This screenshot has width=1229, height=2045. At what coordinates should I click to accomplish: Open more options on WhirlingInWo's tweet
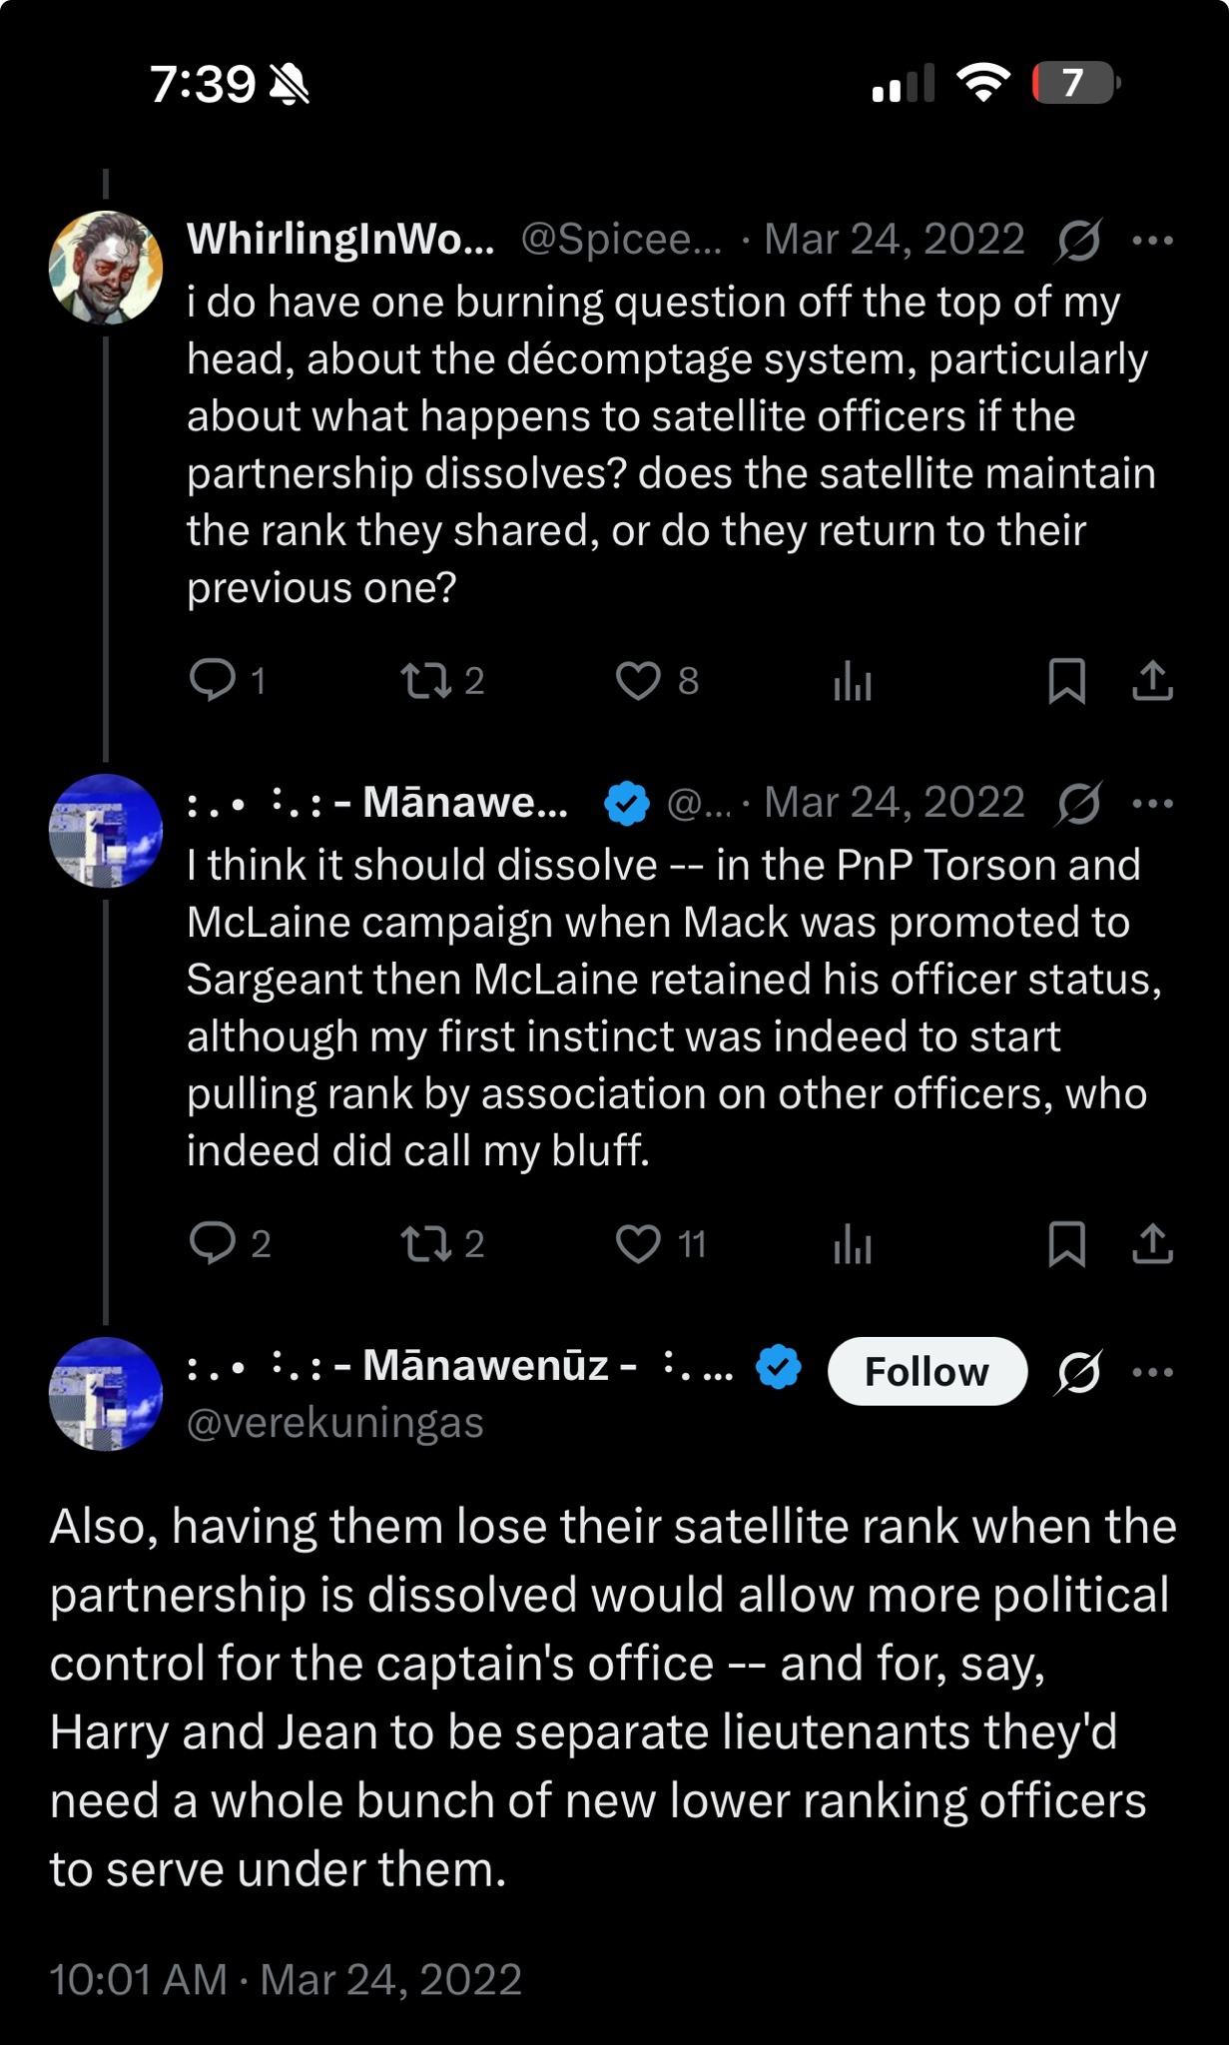click(1153, 241)
